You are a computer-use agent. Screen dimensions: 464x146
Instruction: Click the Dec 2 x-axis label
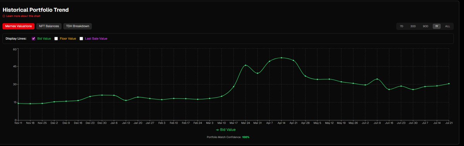[54, 123]
